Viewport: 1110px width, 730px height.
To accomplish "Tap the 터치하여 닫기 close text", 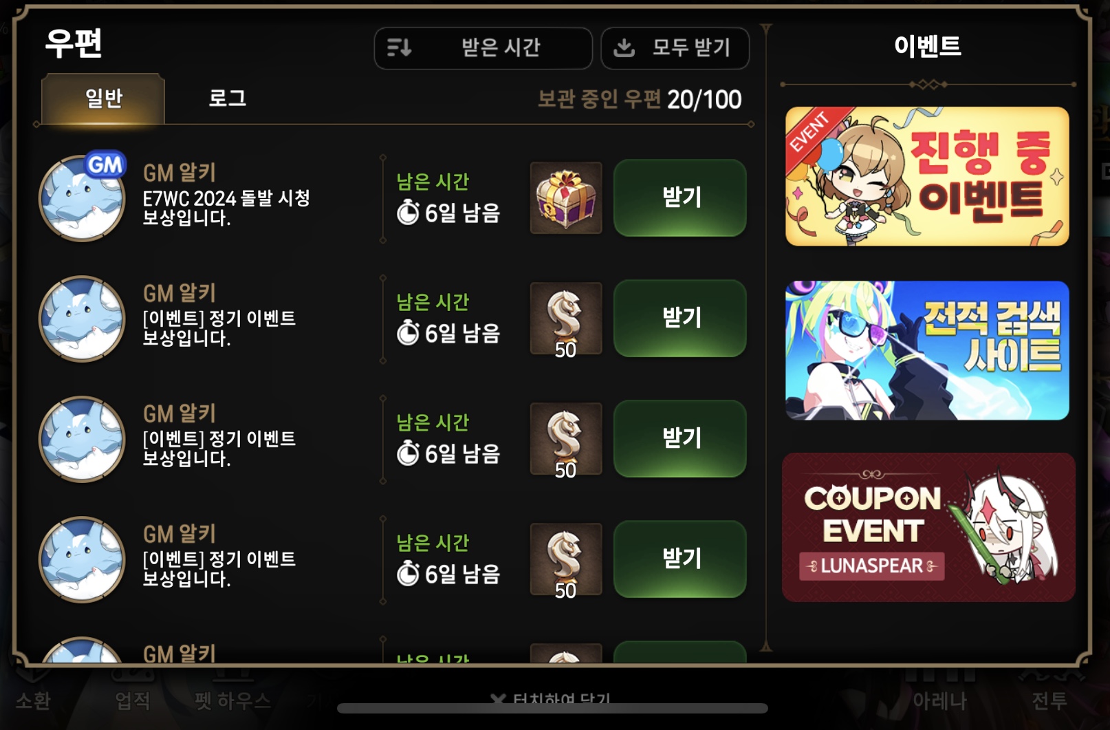I will coord(550,698).
